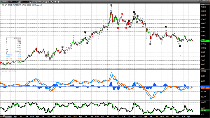Click wave label 5 at the 2011 peak
The image size is (210, 118).
(x=111, y=5)
